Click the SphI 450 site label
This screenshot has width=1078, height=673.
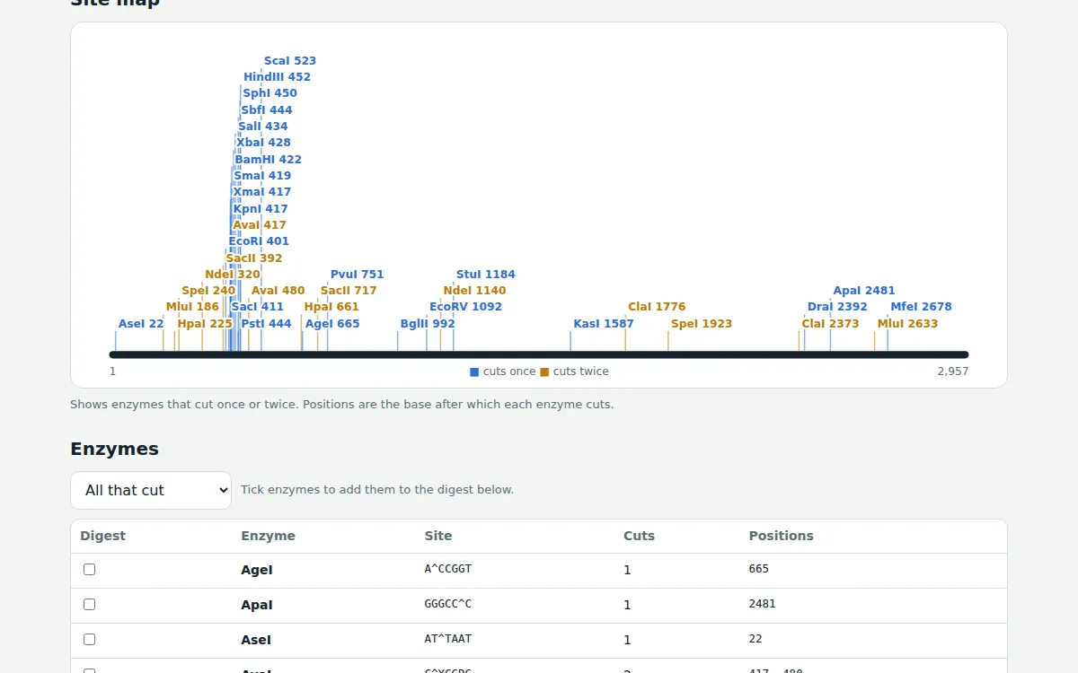pyautogui.click(x=269, y=93)
